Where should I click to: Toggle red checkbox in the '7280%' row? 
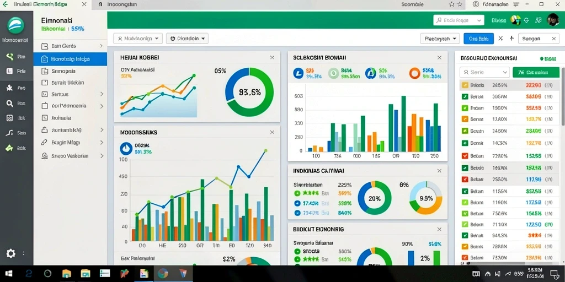465,156
